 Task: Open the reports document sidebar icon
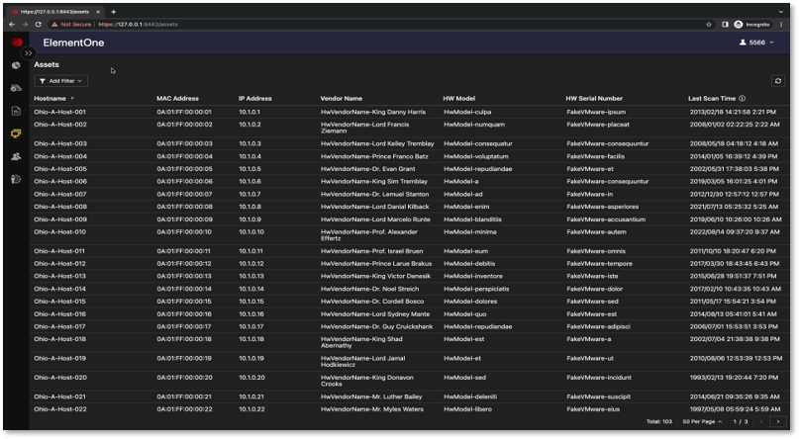[16, 111]
